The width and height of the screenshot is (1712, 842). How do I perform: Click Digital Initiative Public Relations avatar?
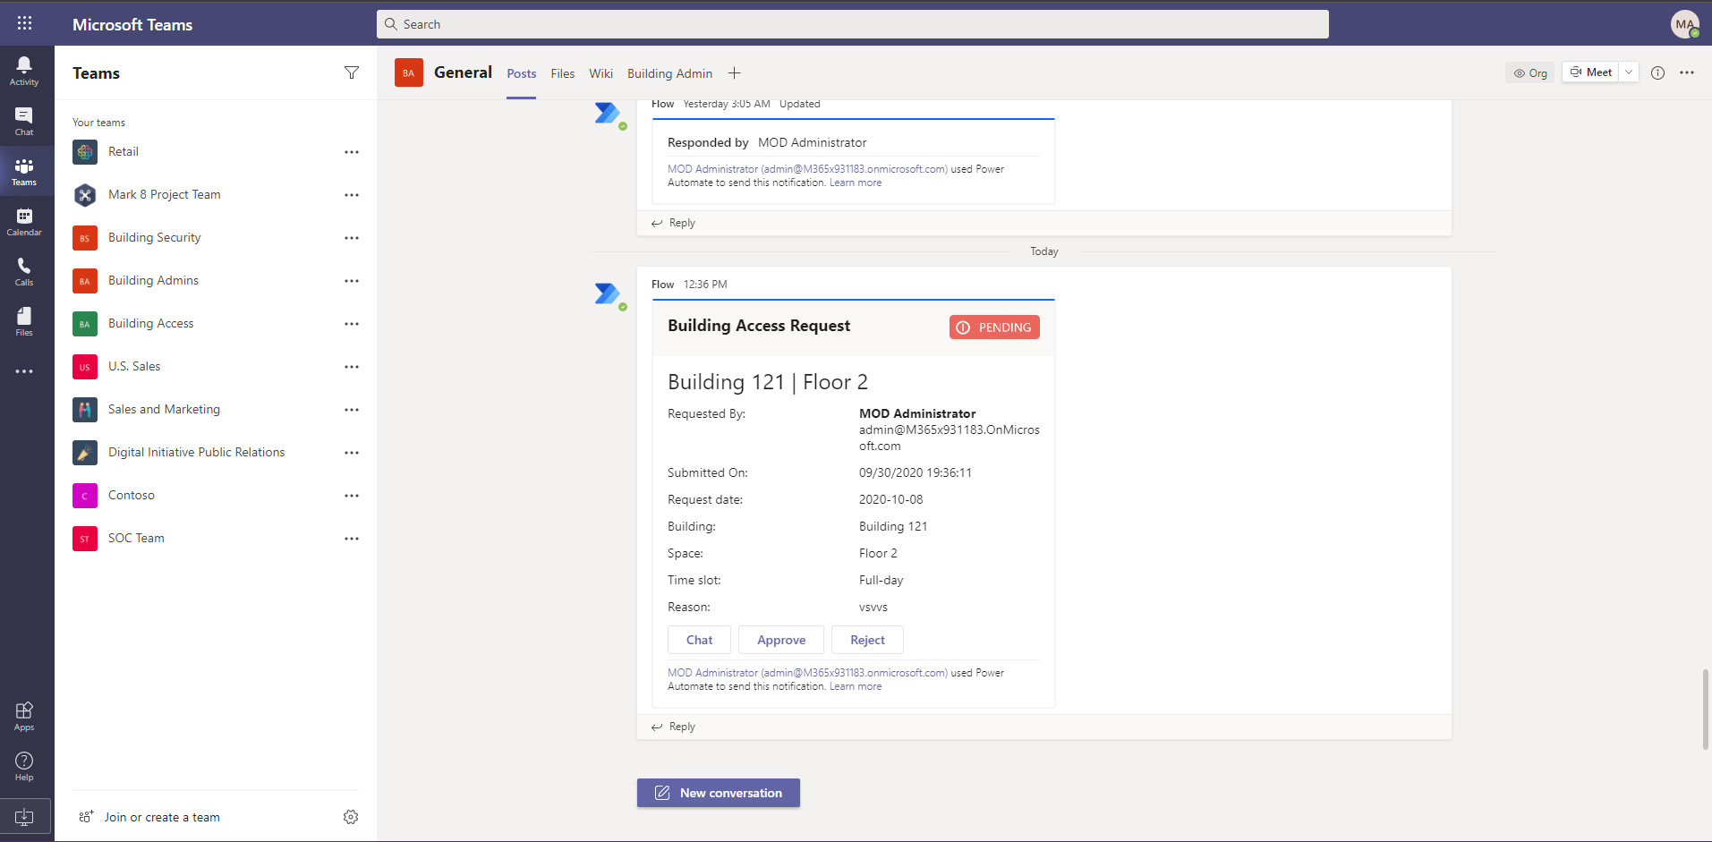85,453
